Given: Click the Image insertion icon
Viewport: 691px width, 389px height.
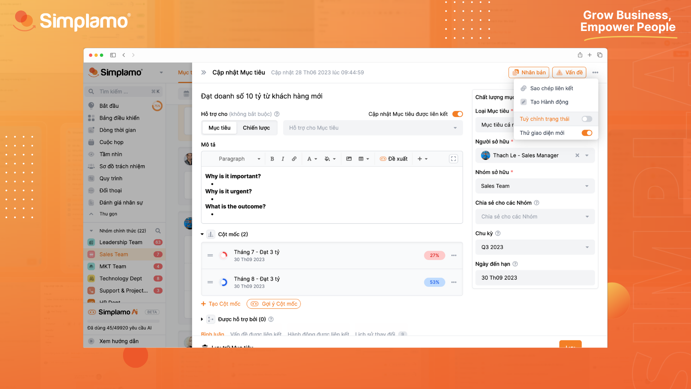Looking at the screenshot, I should (x=348, y=158).
